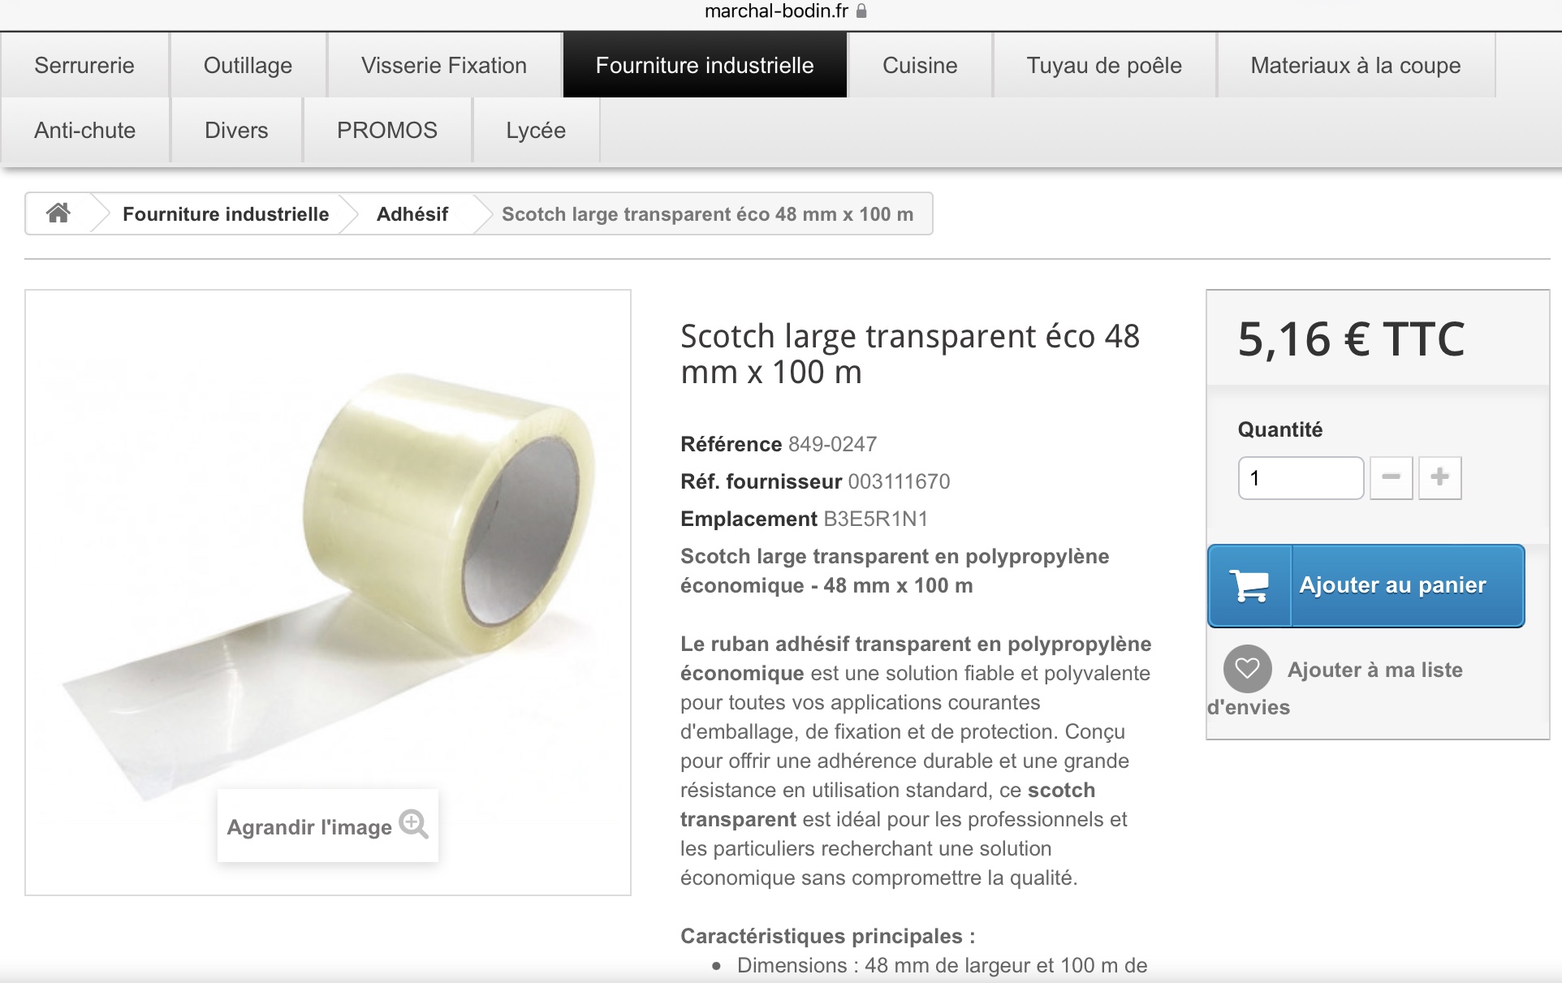Go to the Cuisine category

(920, 65)
